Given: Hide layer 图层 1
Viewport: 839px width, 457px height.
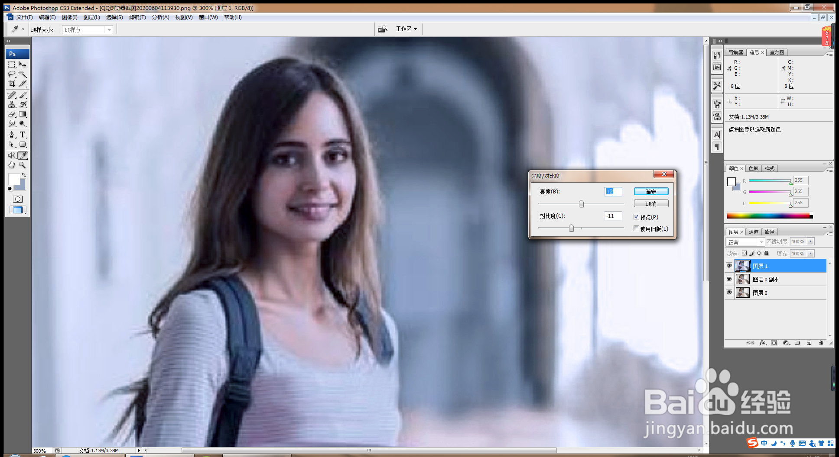Looking at the screenshot, I should [x=729, y=266].
